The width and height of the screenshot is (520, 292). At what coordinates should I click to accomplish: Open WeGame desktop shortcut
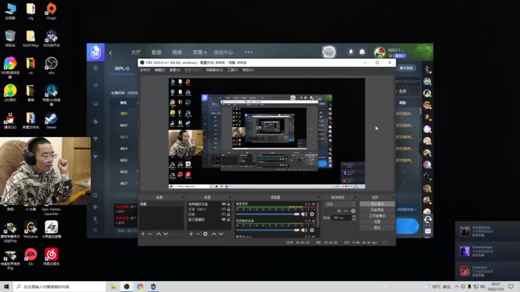click(x=31, y=230)
